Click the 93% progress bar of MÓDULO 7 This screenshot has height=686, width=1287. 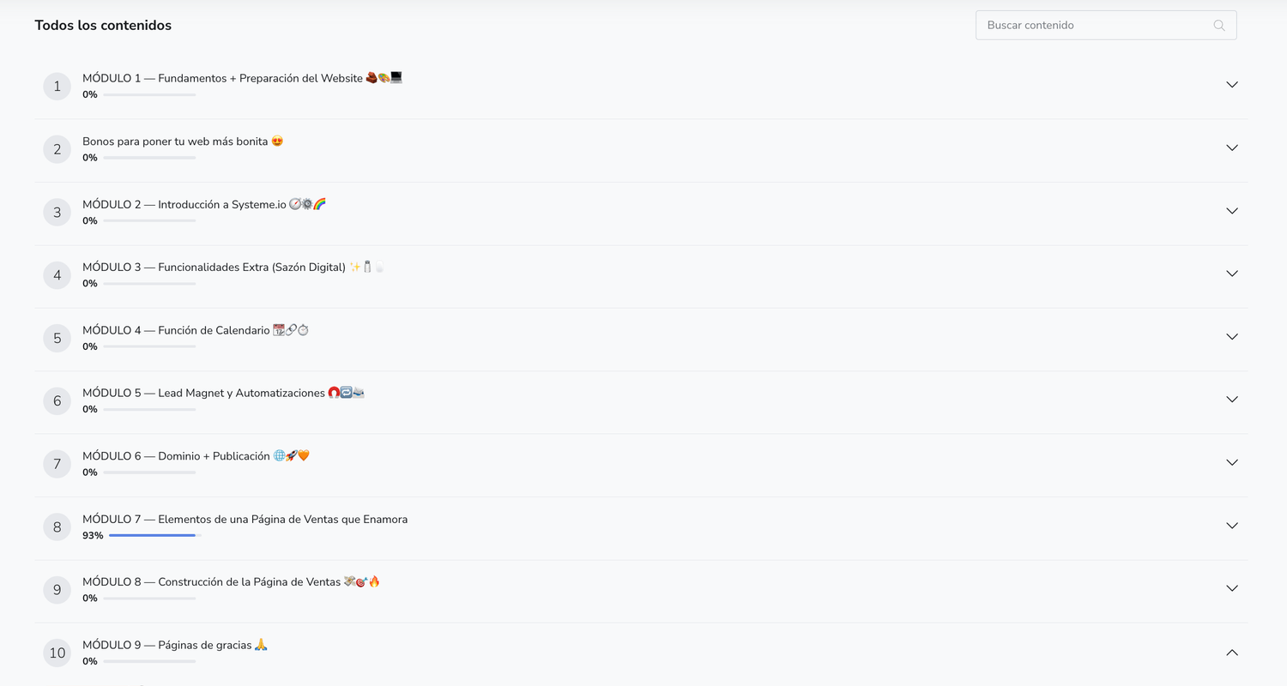point(155,535)
